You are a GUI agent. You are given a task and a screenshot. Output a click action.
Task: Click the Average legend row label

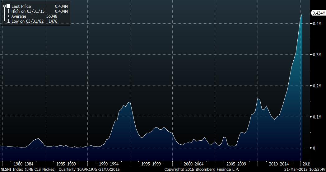pos(19,16)
